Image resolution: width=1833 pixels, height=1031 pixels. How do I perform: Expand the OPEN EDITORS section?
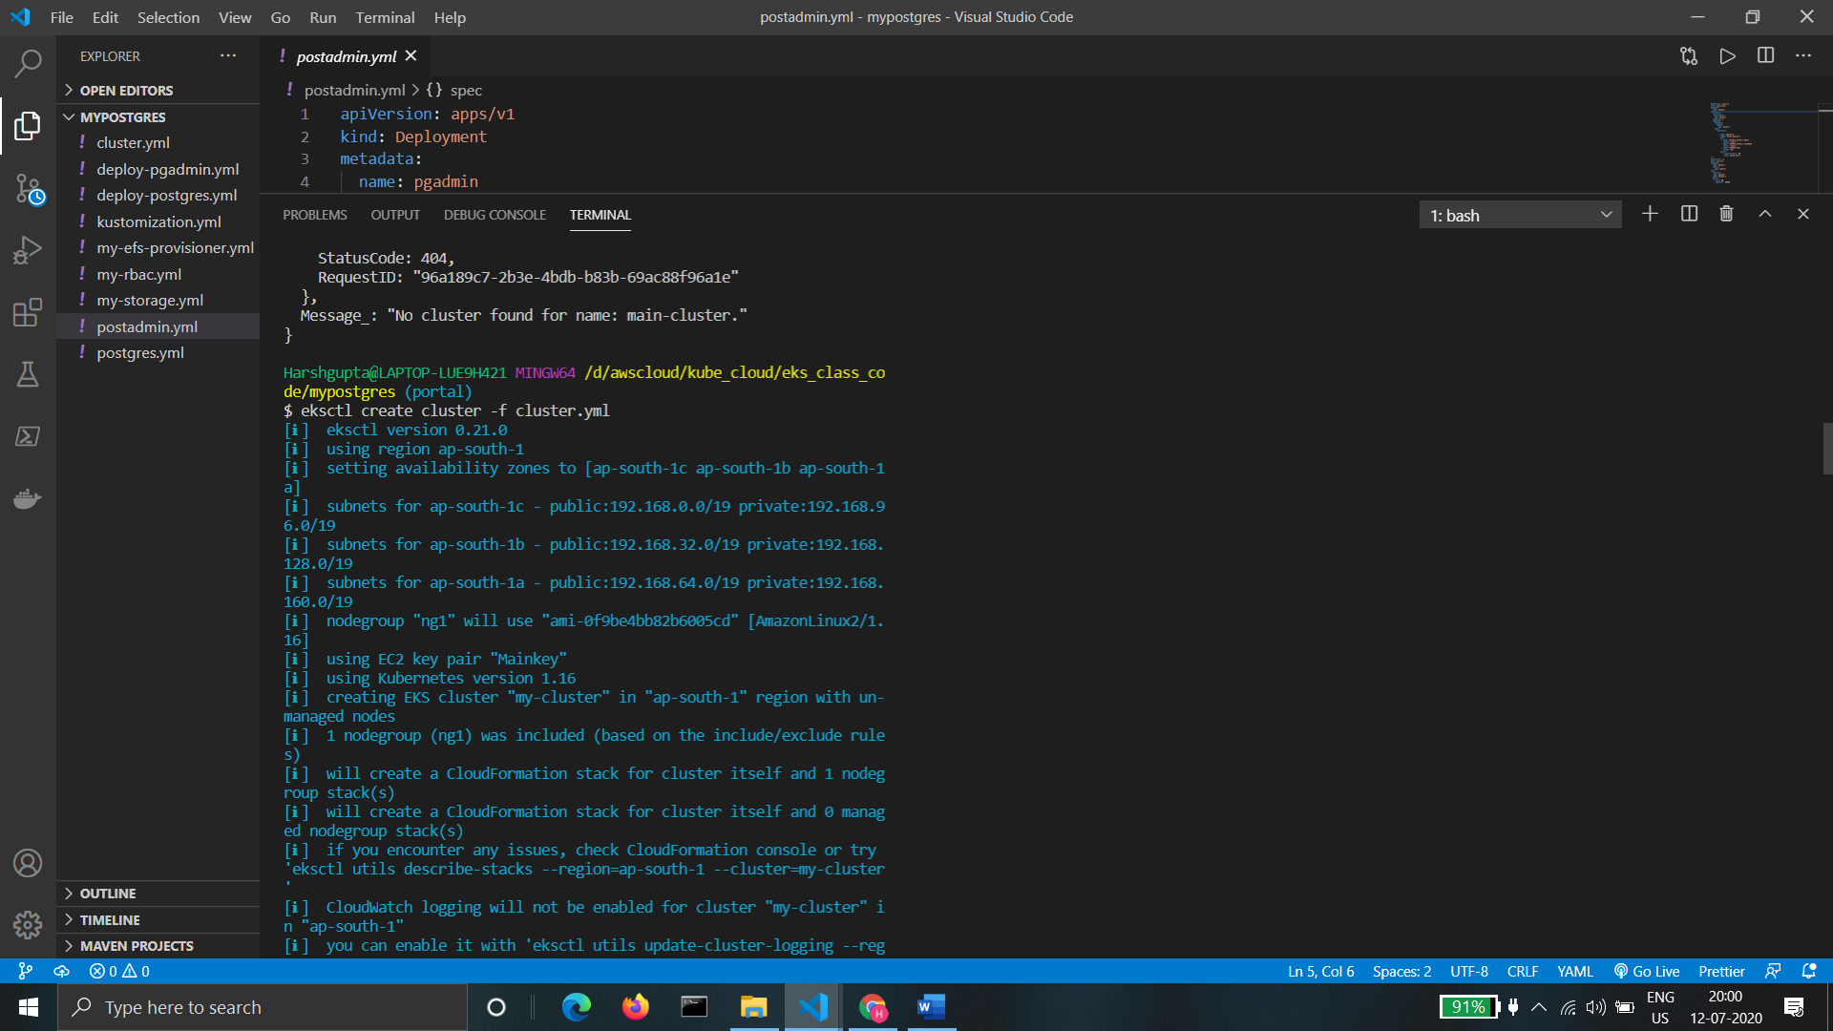point(126,90)
